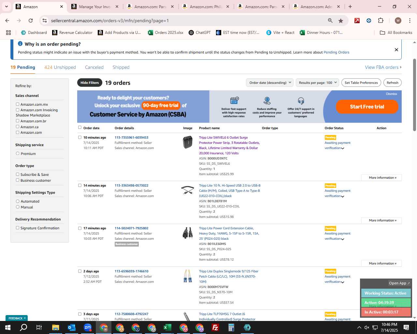This screenshot has width=417, height=334.
Task: Check the Amazon.com.br sales channel filter
Action: click(x=18, y=121)
